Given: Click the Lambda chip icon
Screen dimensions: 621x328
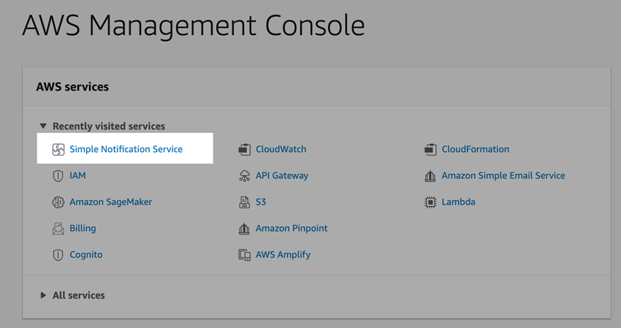Looking at the screenshot, I should click(x=430, y=202).
